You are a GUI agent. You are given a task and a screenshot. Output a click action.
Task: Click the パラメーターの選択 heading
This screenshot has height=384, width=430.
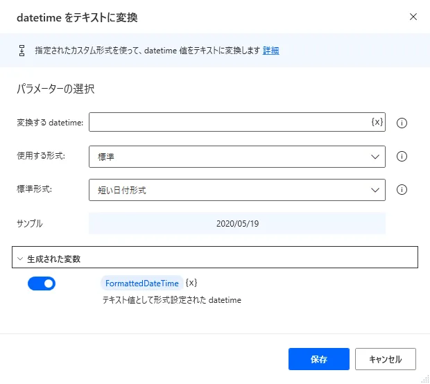[55, 89]
